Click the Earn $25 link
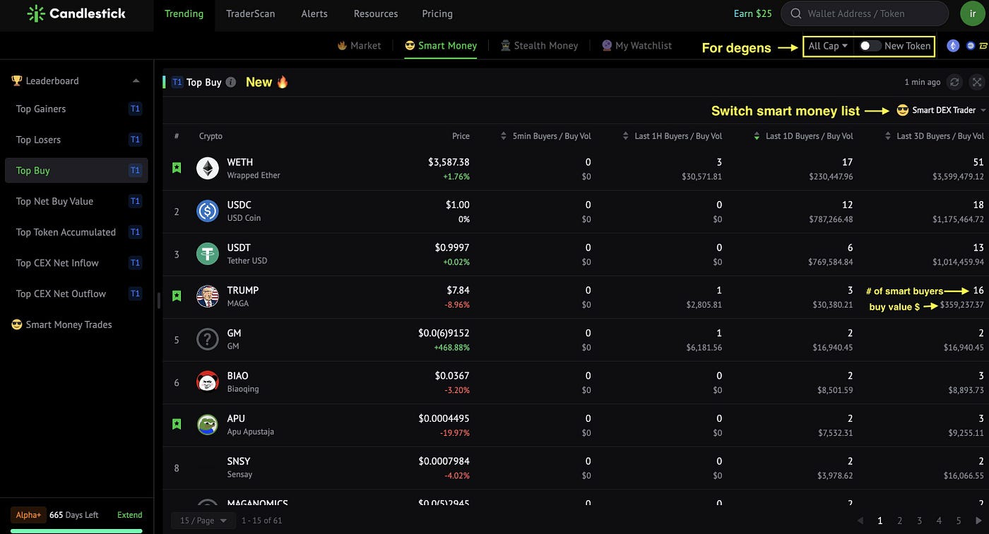Viewport: 989px width, 534px height. 753,13
